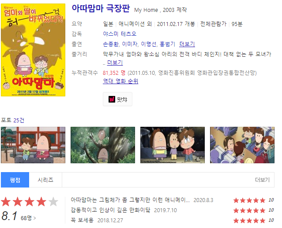282x228 pixels.
Task: Open the train seats photo thumbnail
Action: click(242, 145)
